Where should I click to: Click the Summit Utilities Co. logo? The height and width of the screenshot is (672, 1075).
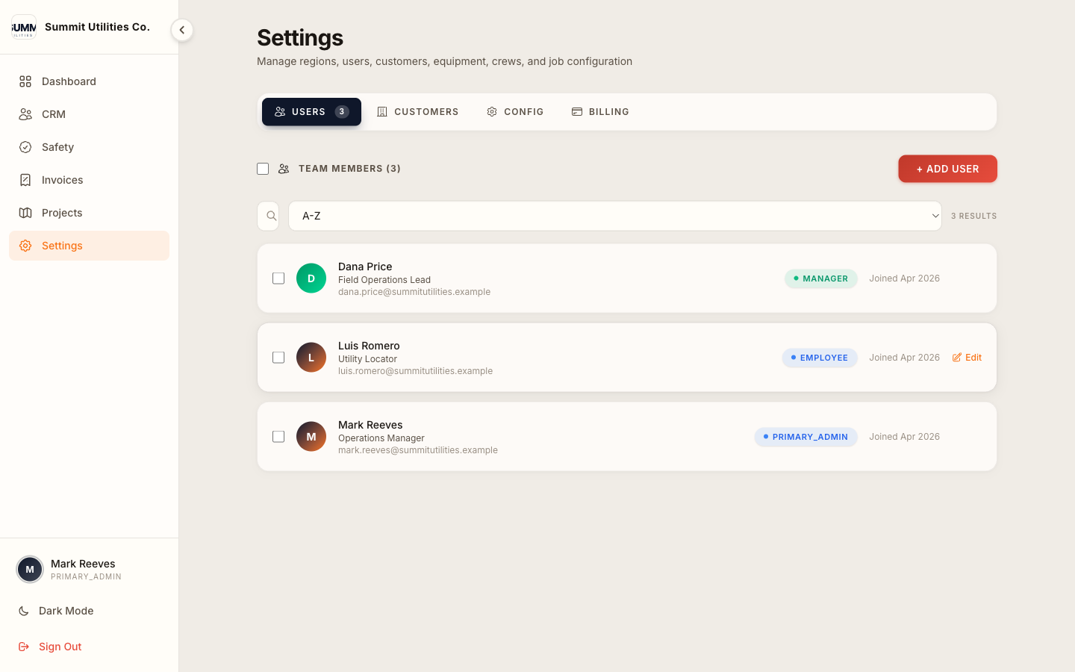click(x=24, y=27)
